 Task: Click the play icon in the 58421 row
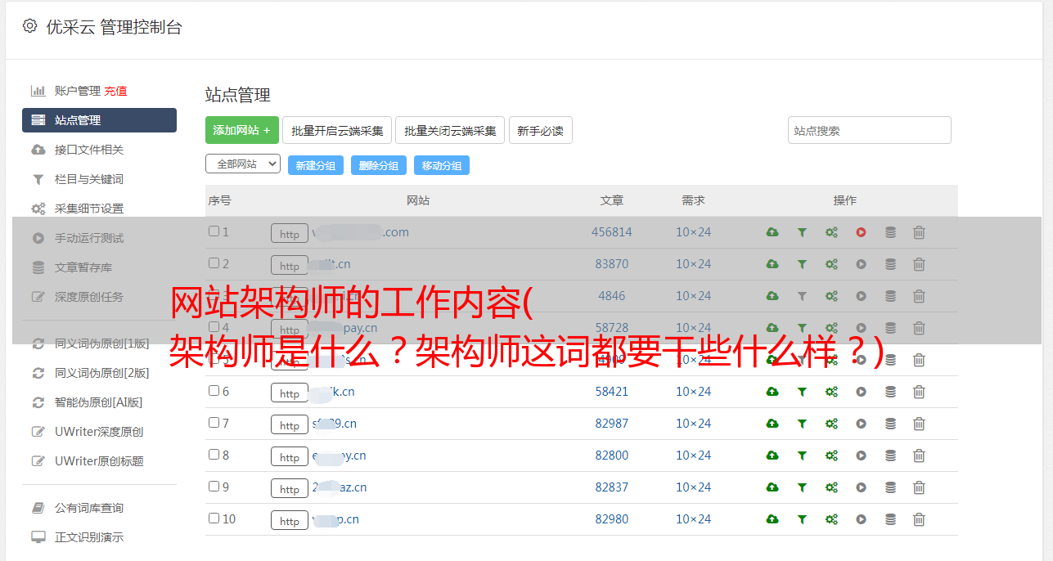coord(861,392)
